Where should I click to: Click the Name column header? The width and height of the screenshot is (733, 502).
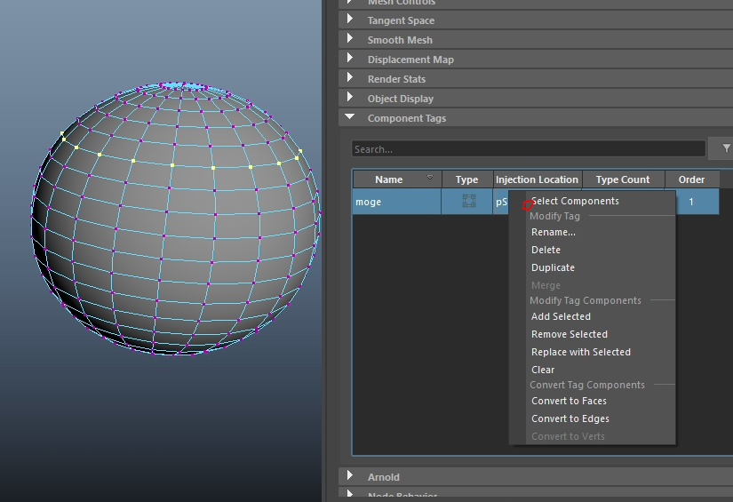[397, 179]
